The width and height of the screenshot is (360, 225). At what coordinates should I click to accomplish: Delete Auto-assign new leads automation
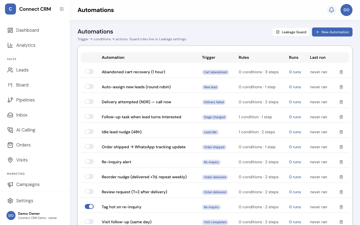(x=341, y=87)
